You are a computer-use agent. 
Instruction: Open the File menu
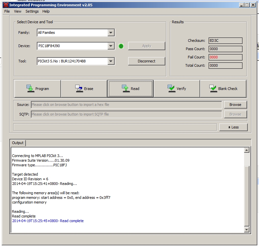(7, 11)
